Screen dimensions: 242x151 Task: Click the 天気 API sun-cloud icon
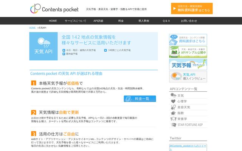point(44,42)
